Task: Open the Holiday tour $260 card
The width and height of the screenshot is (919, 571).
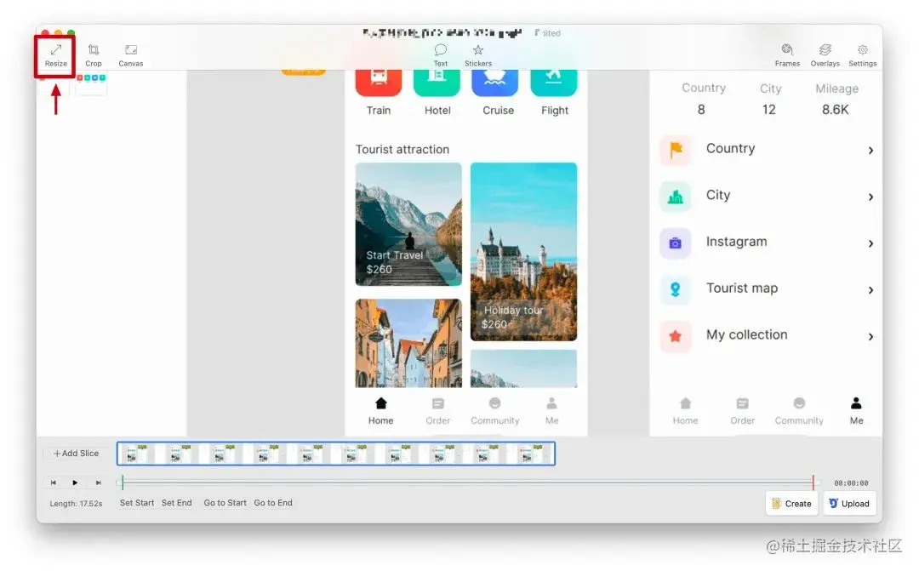Action: click(x=523, y=252)
